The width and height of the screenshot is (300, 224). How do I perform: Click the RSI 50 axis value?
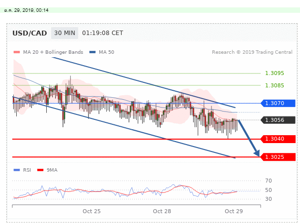tap(269, 190)
